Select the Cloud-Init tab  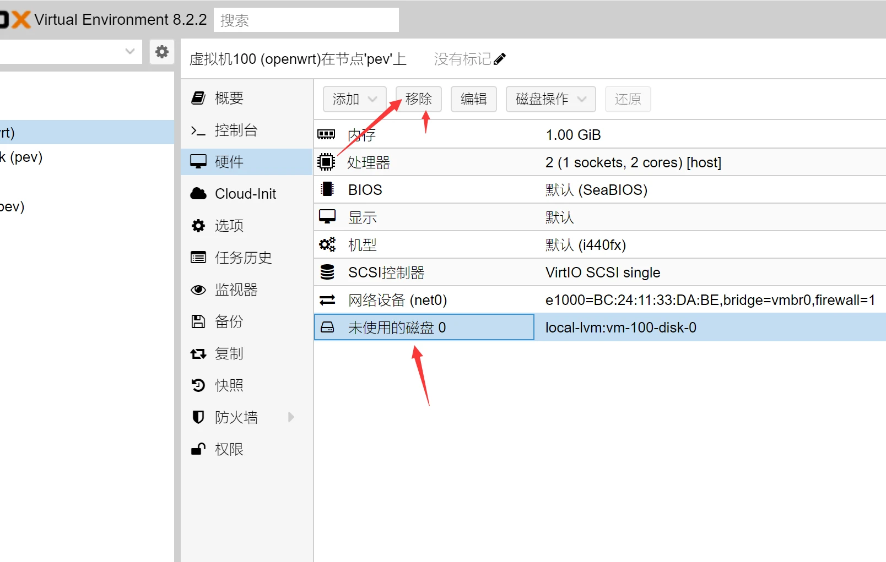(247, 194)
